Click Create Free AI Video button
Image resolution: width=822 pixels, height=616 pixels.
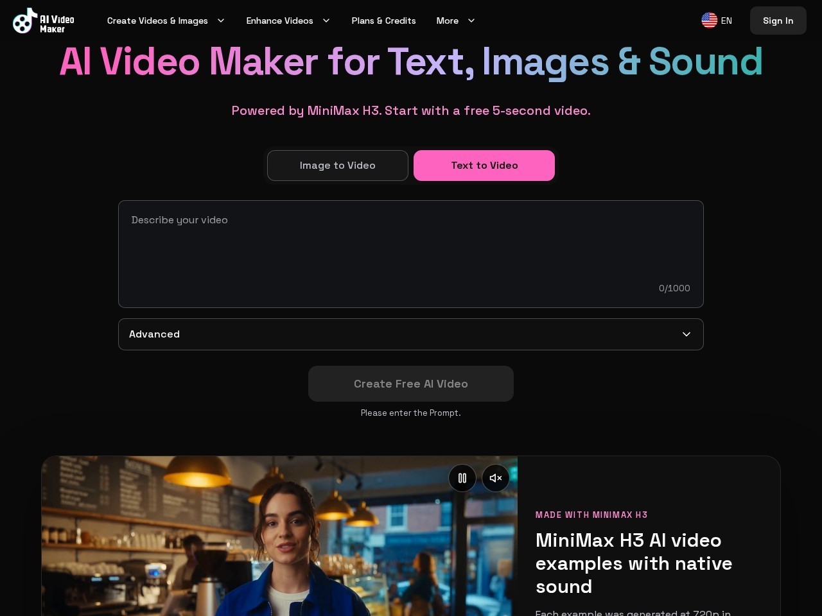(411, 384)
